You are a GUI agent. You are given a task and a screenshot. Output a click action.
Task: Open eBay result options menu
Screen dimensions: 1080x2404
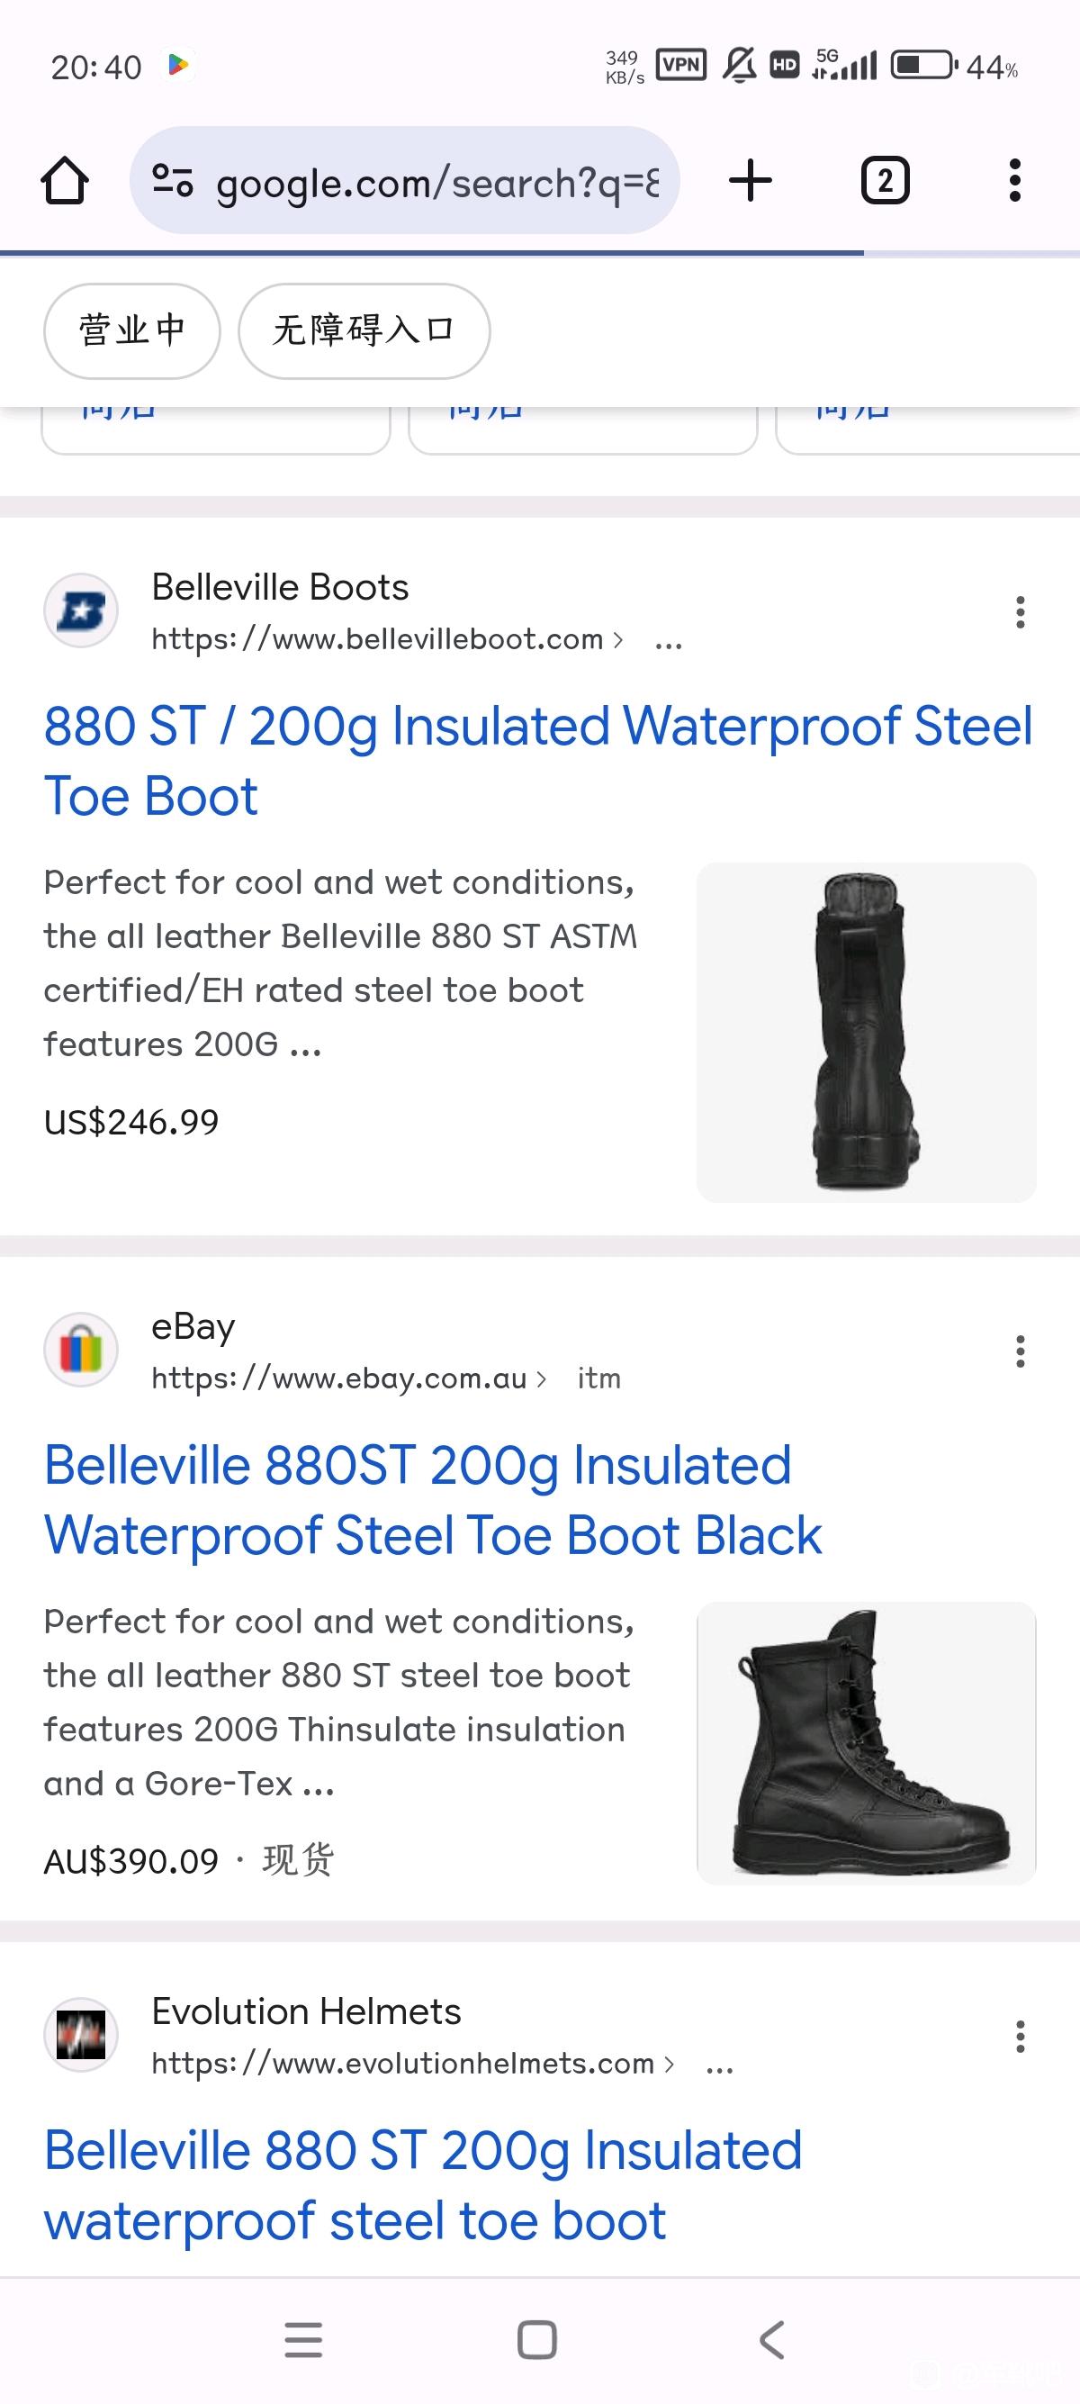coord(1021,1351)
